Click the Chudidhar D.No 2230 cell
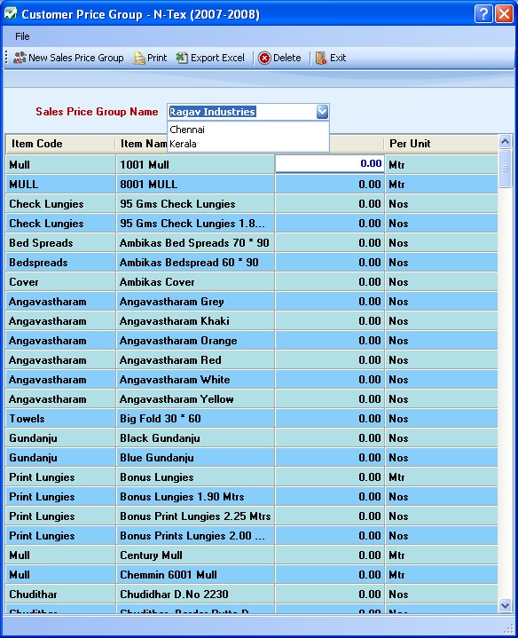The height and width of the screenshot is (638, 518). 195,595
